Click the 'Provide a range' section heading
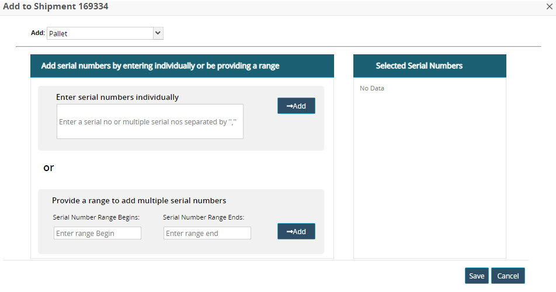The image size is (556, 292). (x=139, y=200)
